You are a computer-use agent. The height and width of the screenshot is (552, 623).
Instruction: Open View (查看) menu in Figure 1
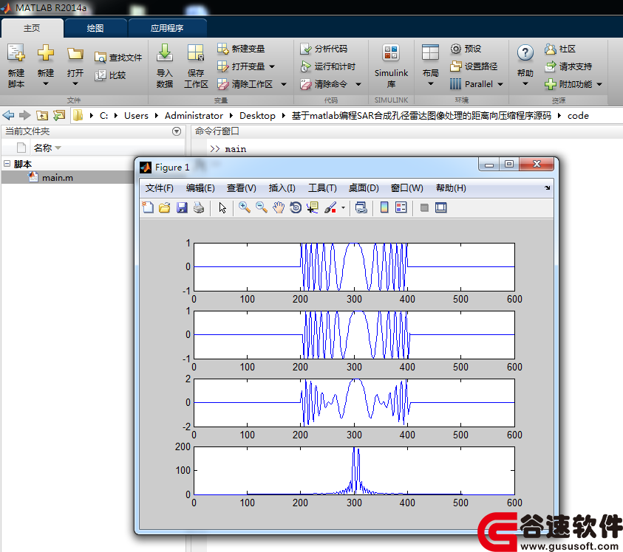[241, 188]
